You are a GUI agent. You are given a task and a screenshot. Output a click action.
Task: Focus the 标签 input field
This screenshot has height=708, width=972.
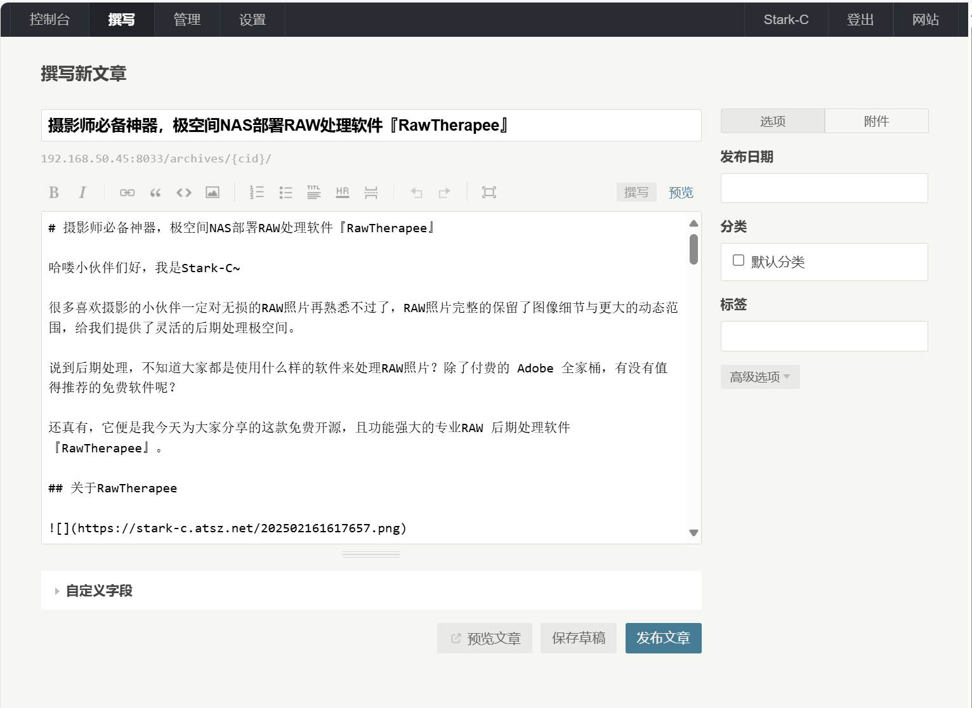tap(824, 336)
